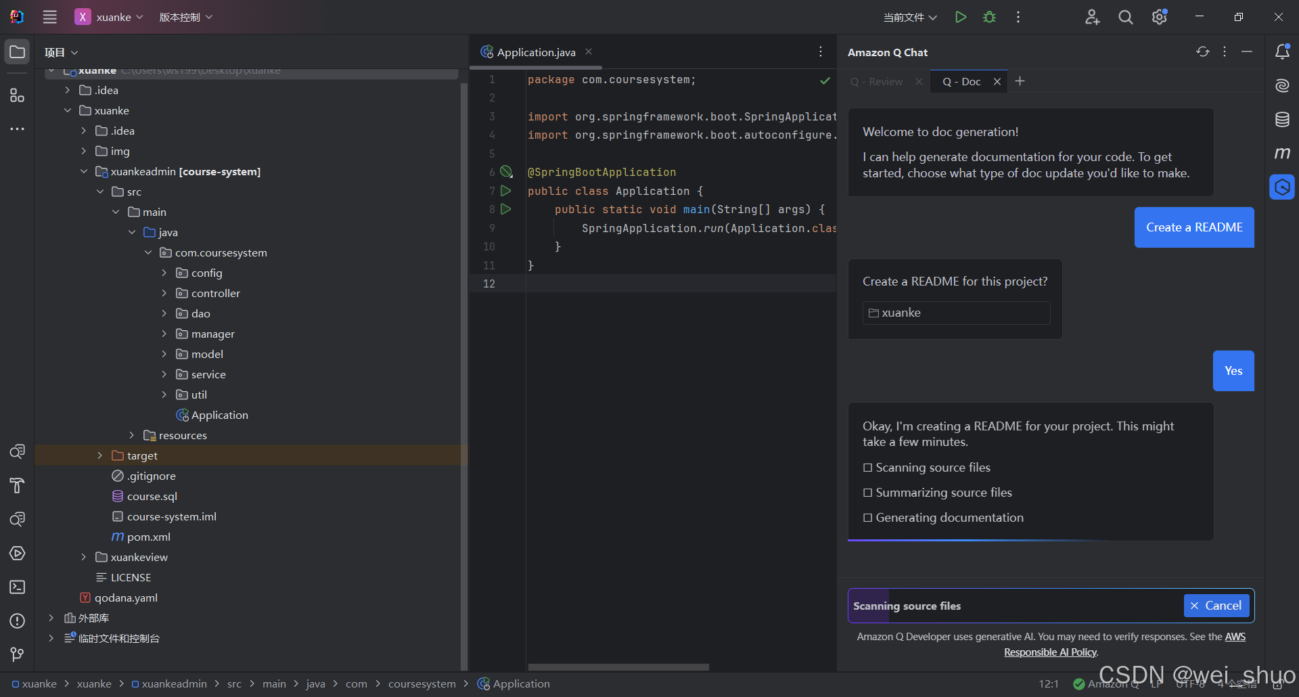
Task: Open the Problems tool window
Action: click(x=17, y=621)
